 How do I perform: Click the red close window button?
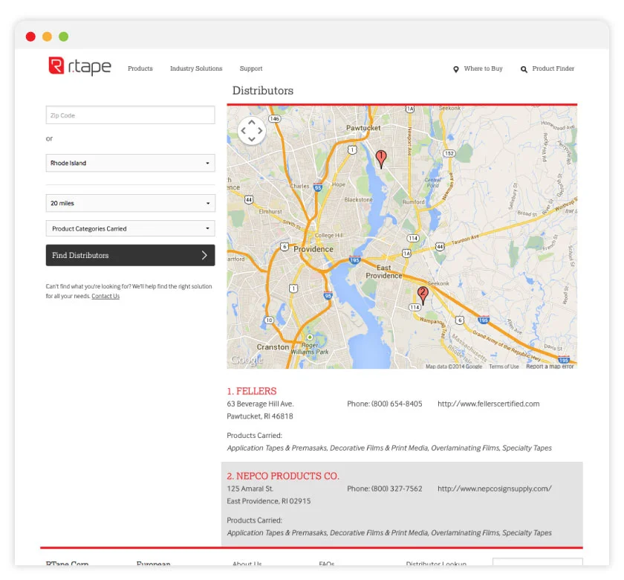click(30, 36)
